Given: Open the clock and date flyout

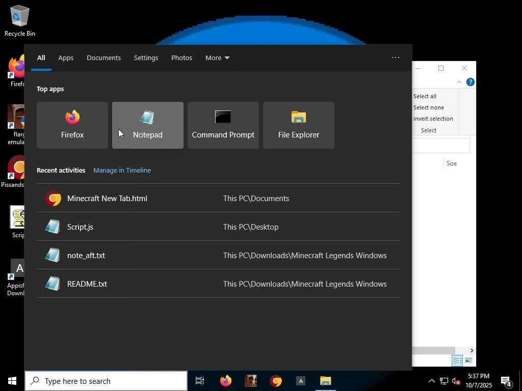Looking at the screenshot, I should click(x=479, y=381).
